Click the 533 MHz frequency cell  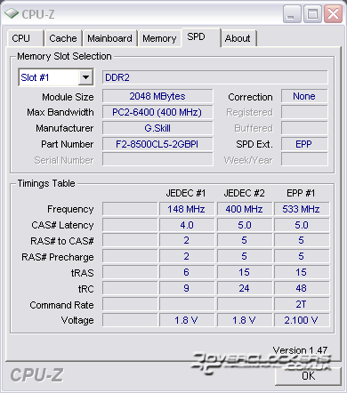click(x=302, y=209)
